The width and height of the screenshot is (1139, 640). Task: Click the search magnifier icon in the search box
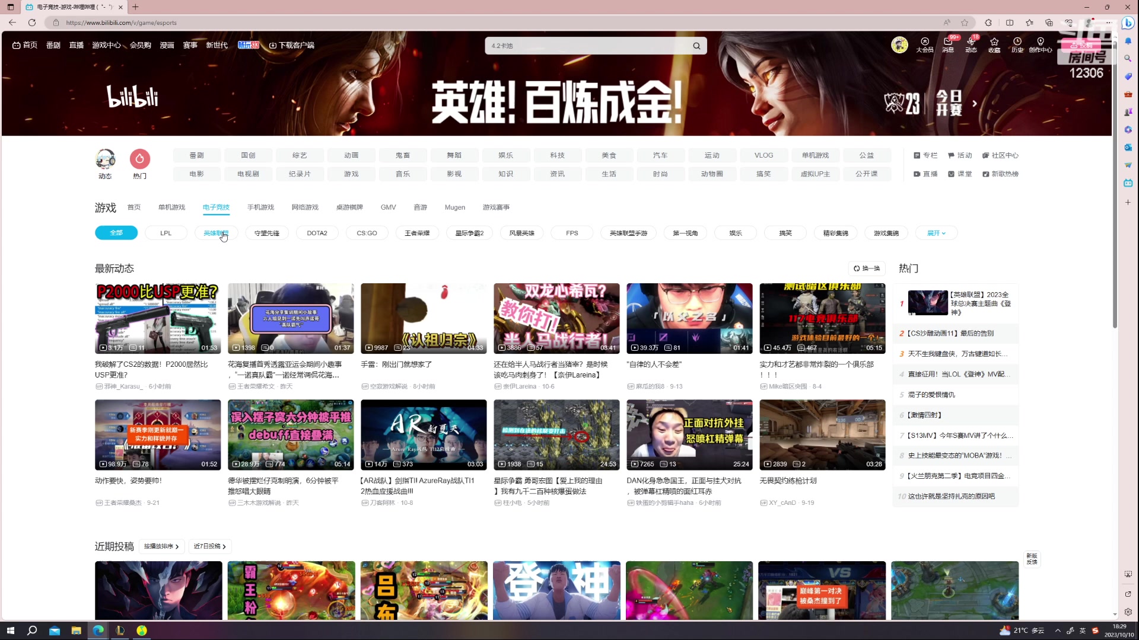point(696,46)
